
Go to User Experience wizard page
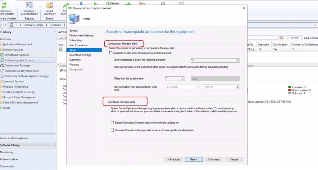[x=79, y=45]
